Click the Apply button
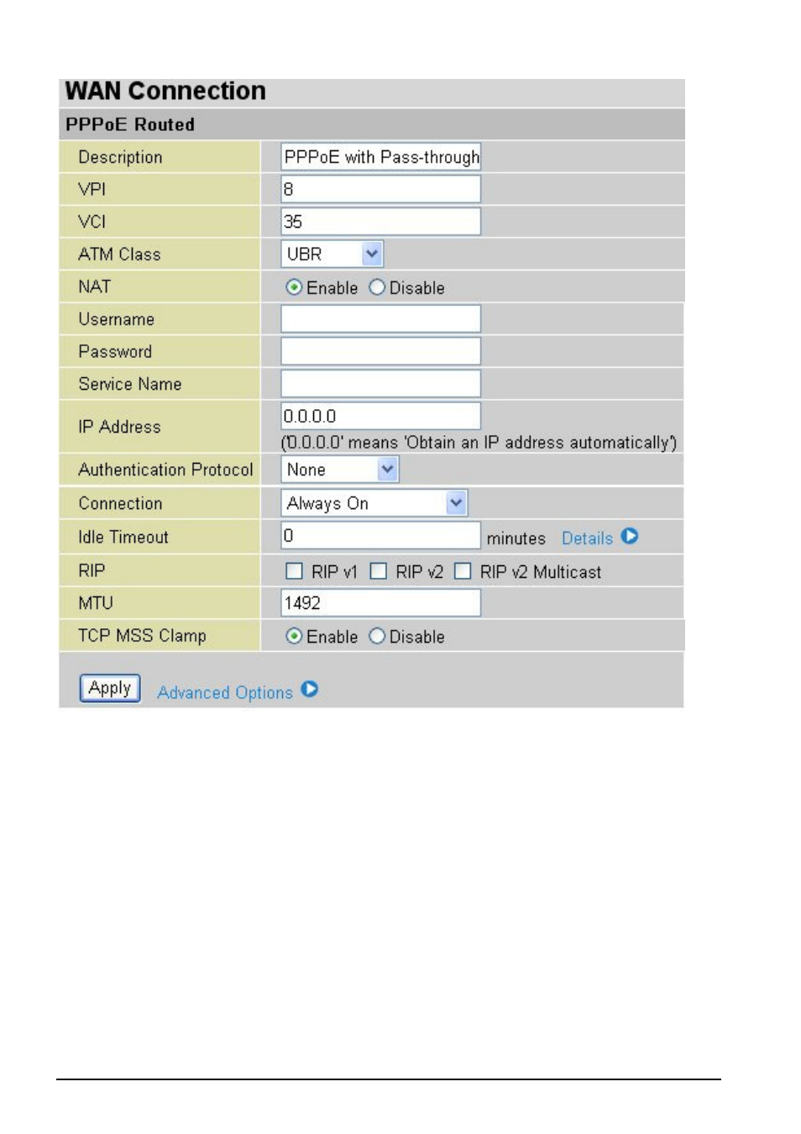 (x=110, y=688)
